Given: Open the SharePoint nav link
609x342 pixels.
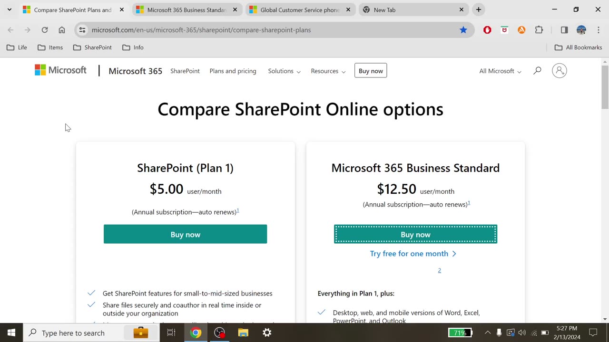Looking at the screenshot, I should tap(185, 71).
